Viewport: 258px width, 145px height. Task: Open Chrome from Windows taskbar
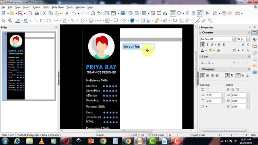click(x=103, y=141)
